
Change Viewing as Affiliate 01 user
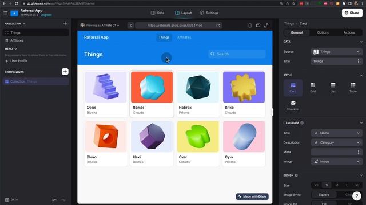coord(100,25)
